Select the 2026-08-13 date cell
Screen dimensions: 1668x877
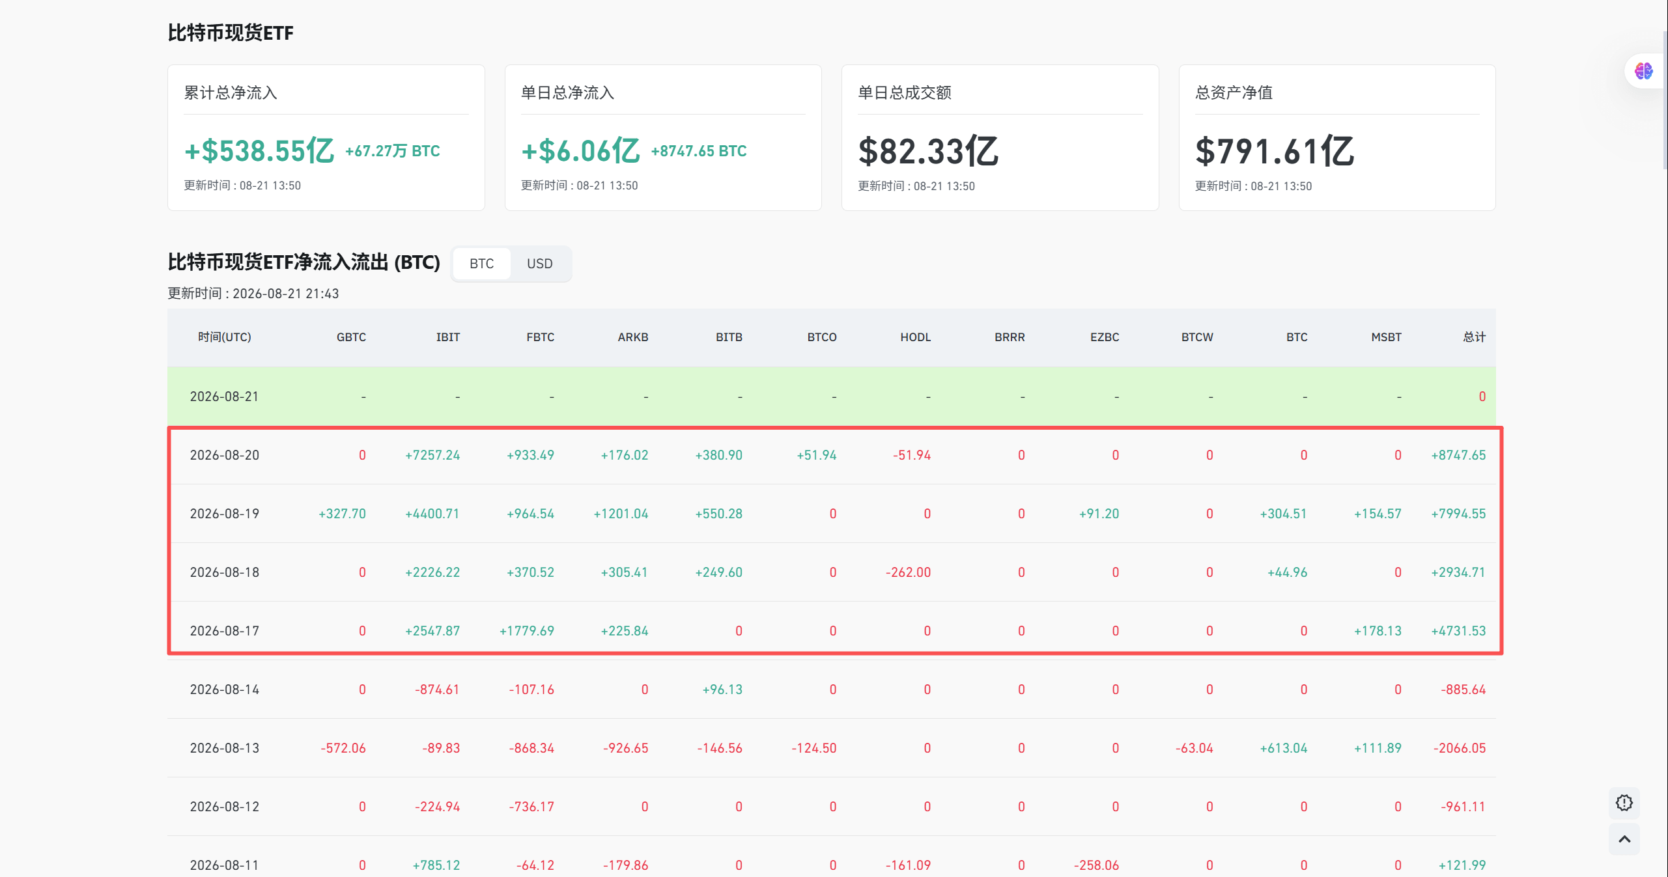tap(224, 748)
